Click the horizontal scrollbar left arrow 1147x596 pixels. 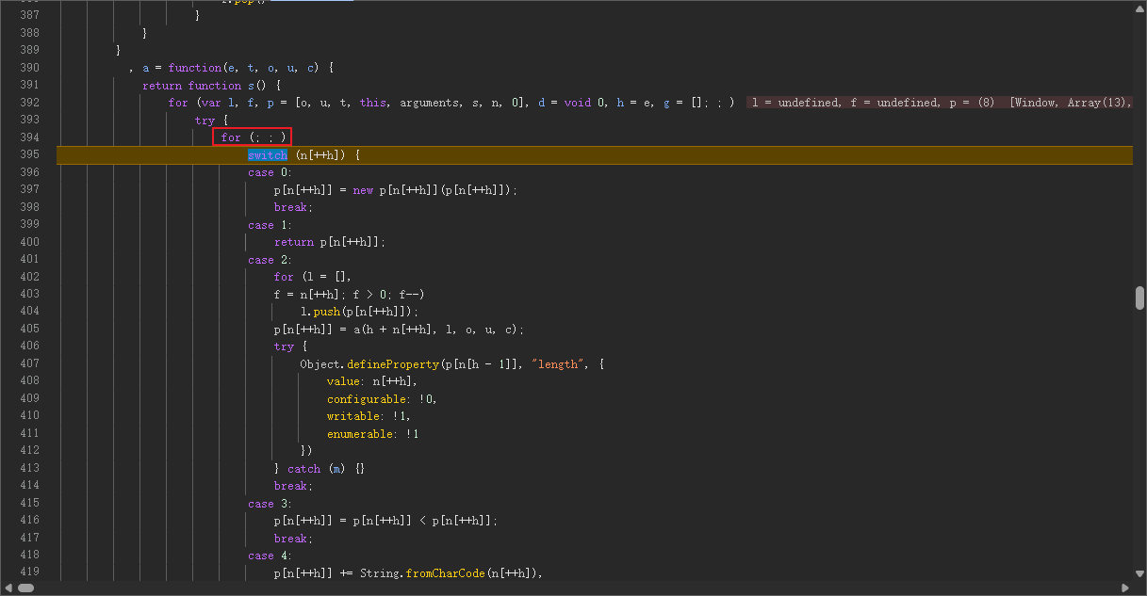click(8, 588)
